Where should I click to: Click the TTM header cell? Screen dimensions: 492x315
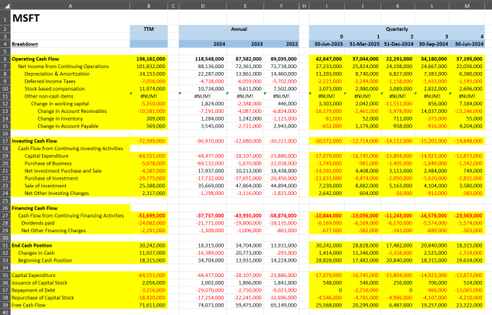click(149, 29)
